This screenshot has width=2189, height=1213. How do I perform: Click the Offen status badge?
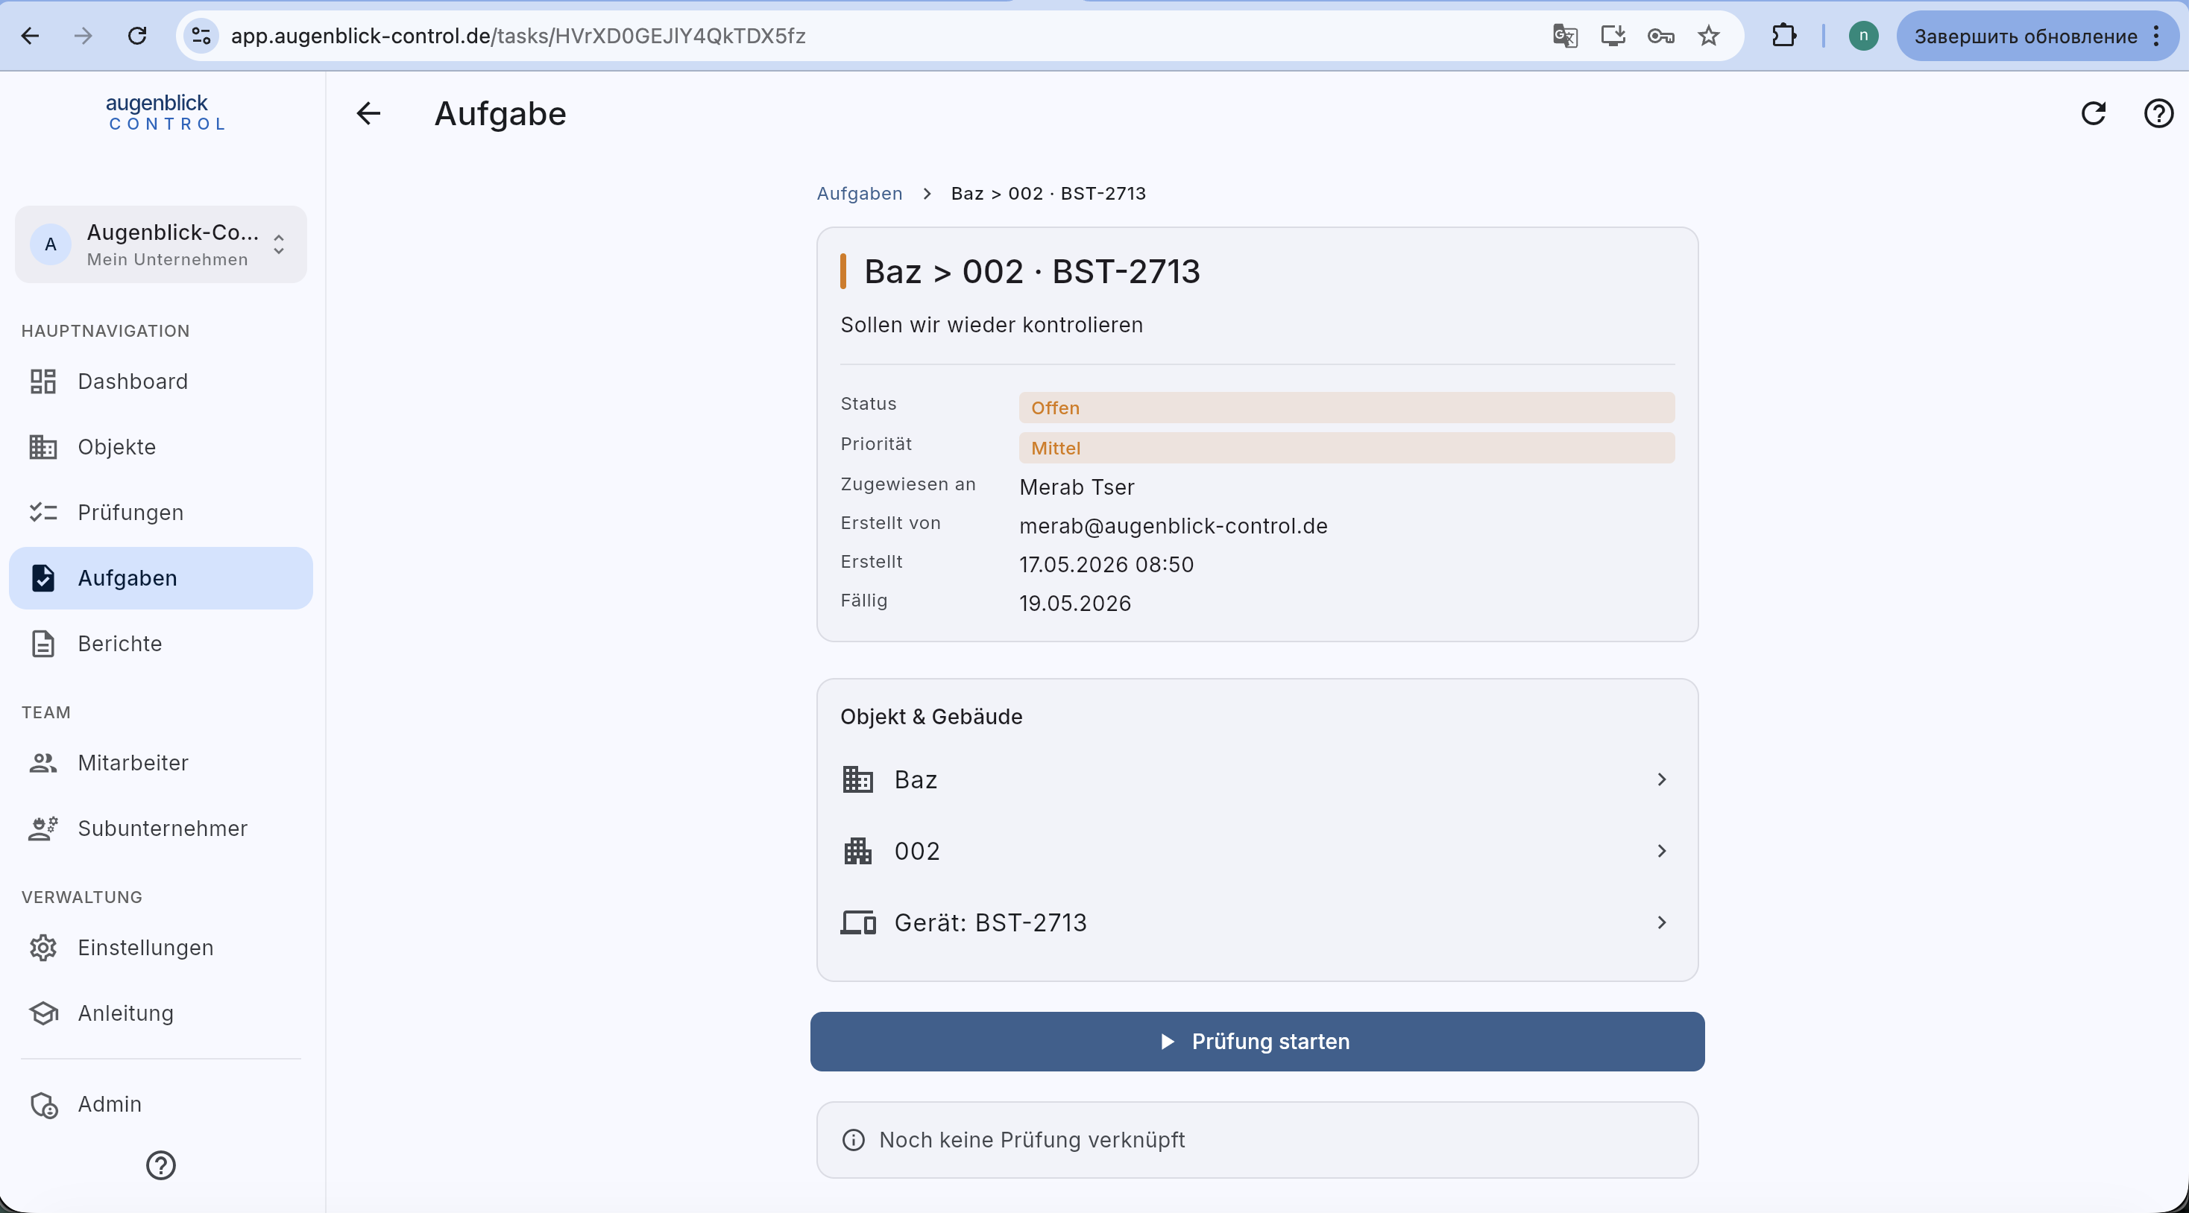[1347, 408]
